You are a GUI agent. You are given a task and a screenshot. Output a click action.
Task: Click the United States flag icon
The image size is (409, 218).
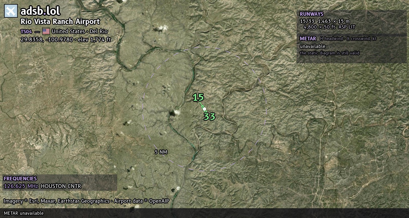click(46, 31)
